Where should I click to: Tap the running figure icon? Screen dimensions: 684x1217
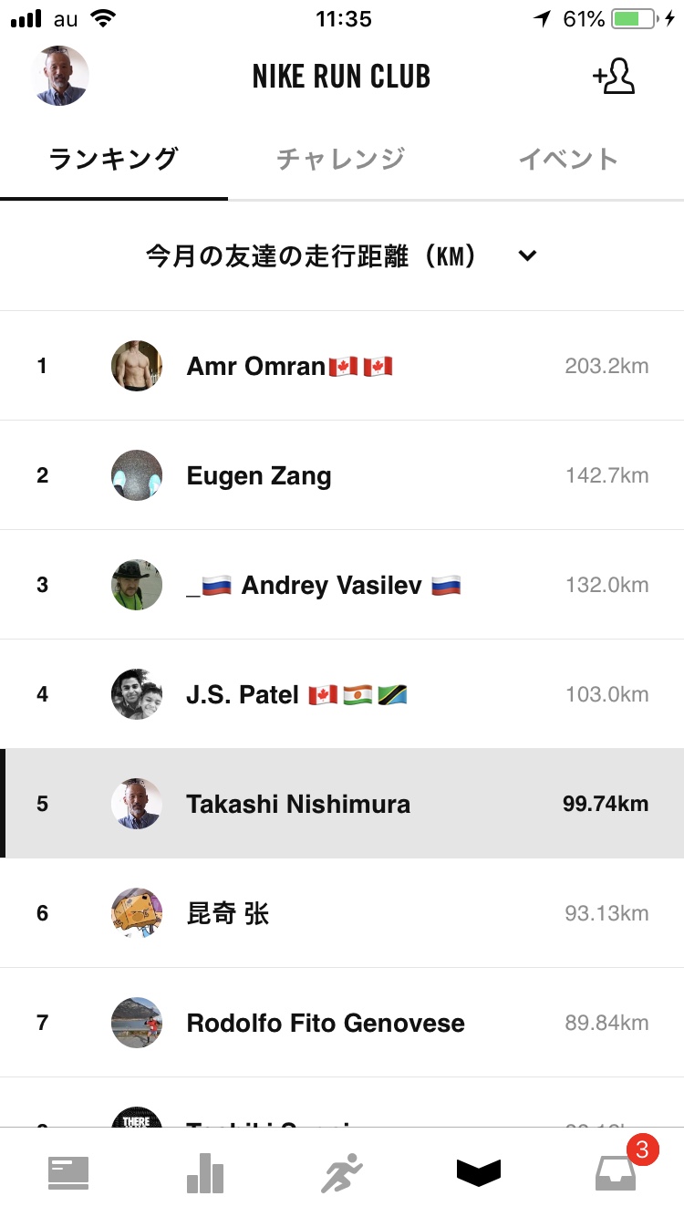click(342, 1172)
